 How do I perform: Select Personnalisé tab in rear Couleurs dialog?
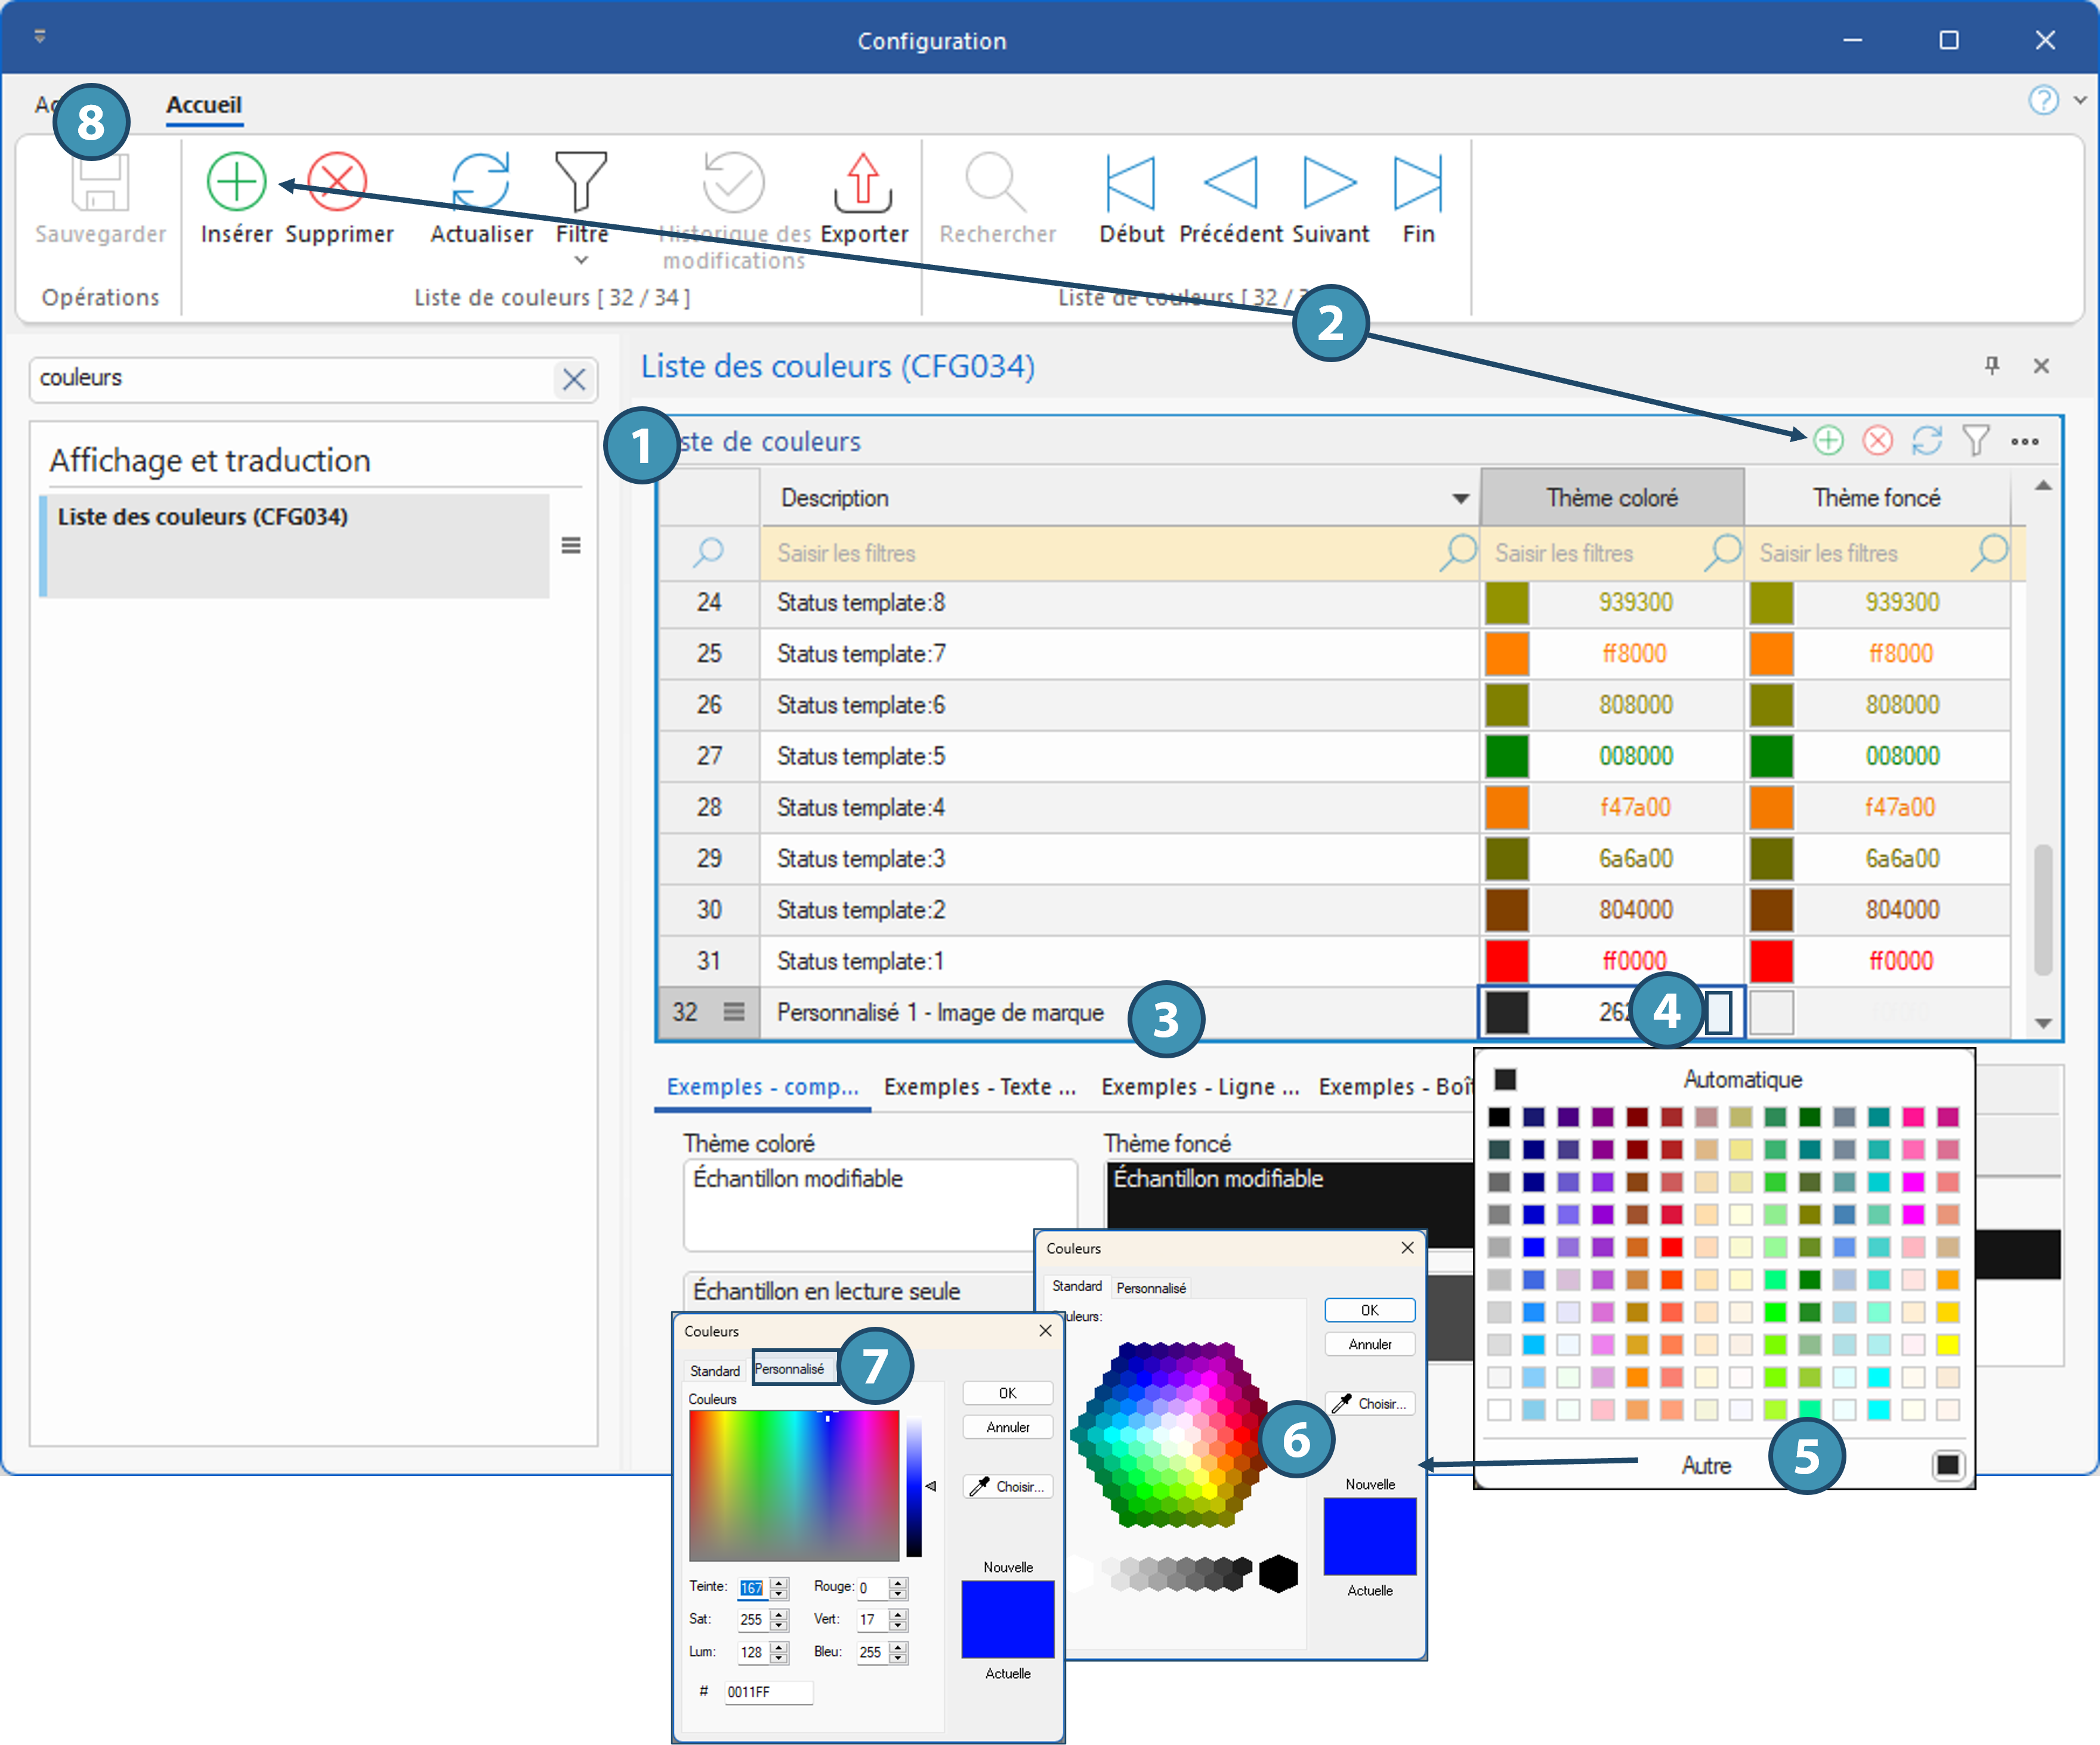coord(1151,1288)
